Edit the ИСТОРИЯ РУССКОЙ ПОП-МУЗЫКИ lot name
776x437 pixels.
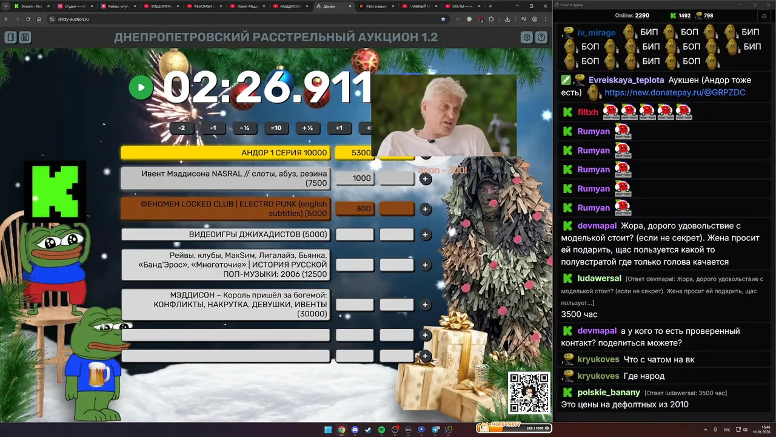pos(226,265)
